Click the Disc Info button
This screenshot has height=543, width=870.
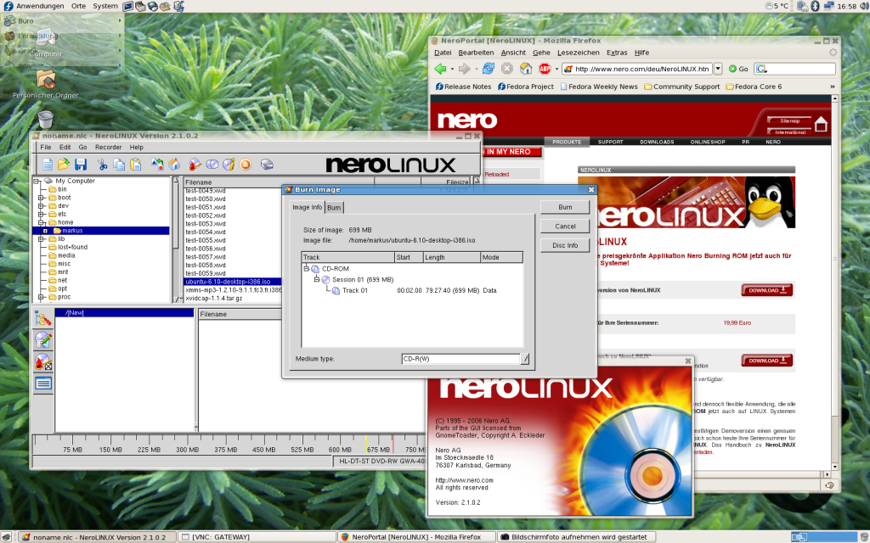pos(565,245)
